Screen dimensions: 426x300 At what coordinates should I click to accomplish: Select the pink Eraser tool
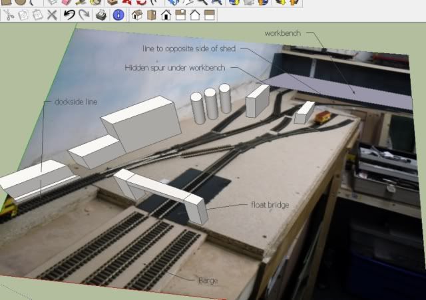click(x=66, y=3)
